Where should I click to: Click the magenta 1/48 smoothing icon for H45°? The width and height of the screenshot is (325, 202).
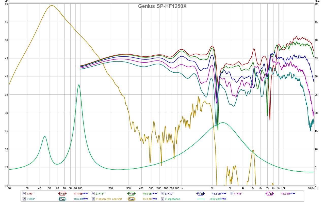(x=270, y=194)
